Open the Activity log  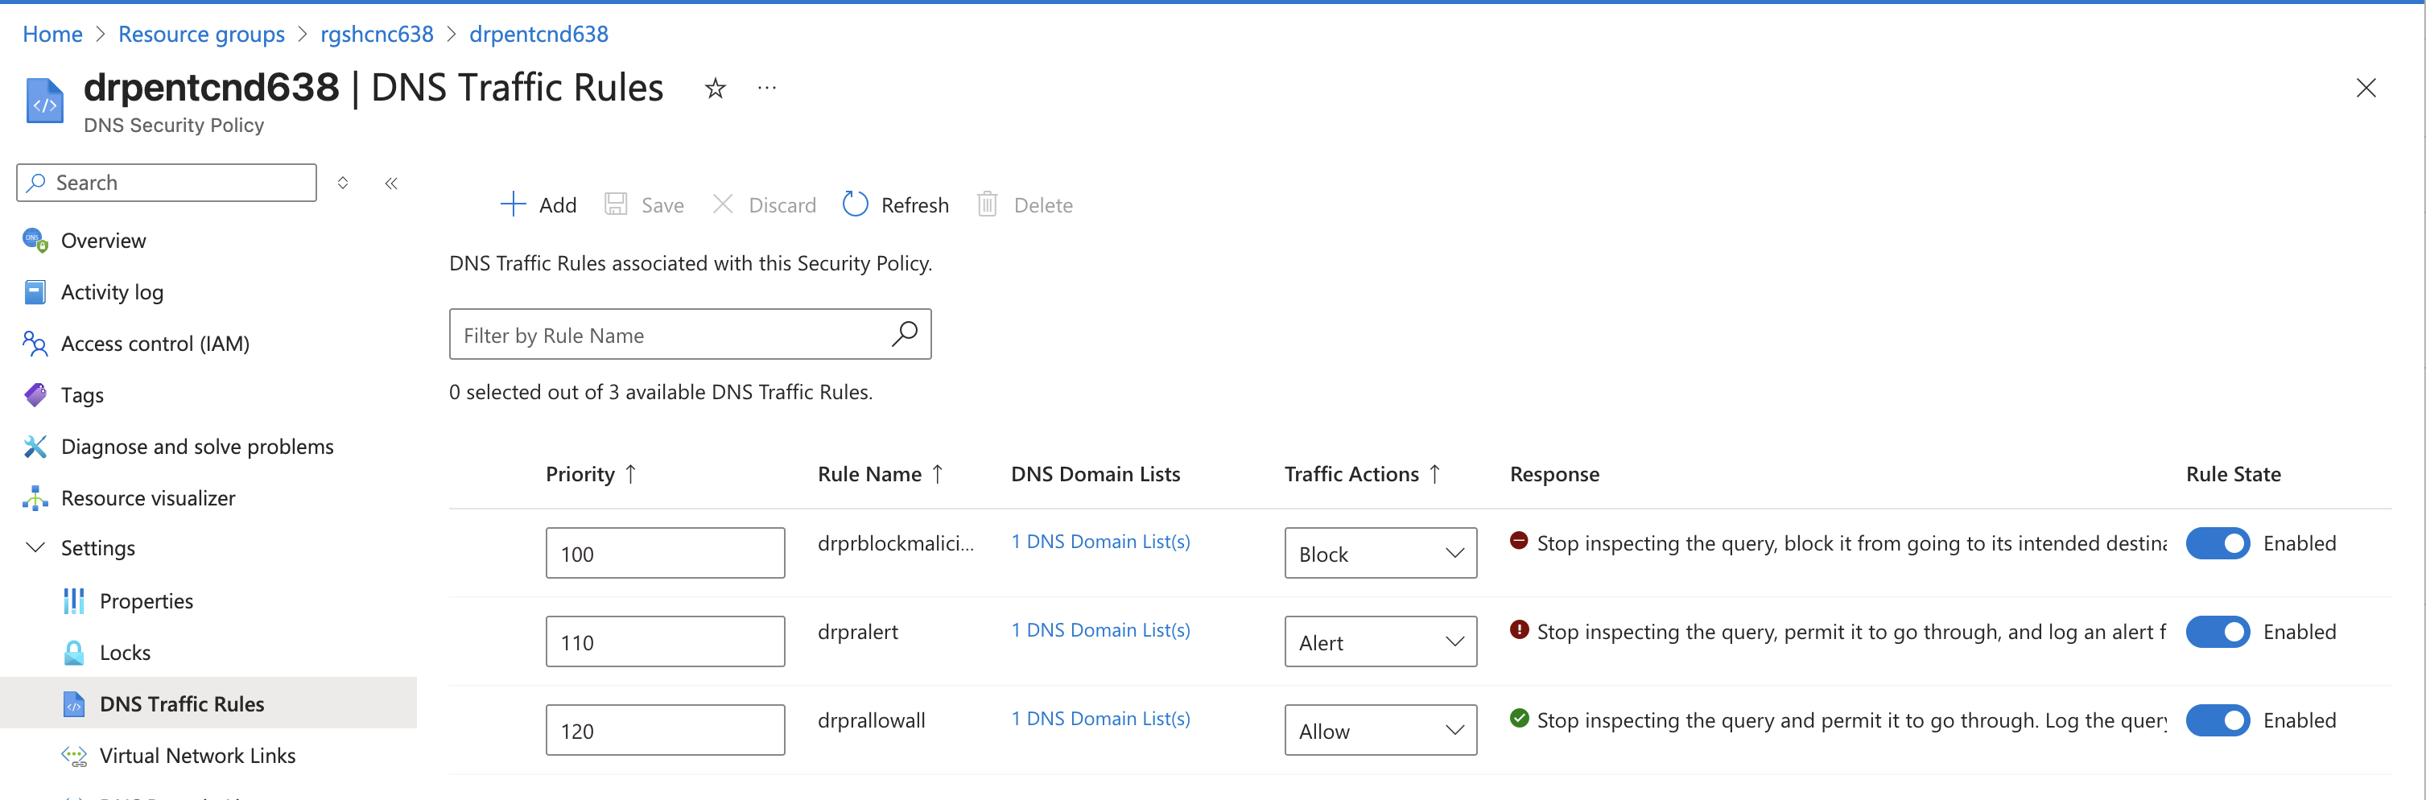[x=112, y=292]
